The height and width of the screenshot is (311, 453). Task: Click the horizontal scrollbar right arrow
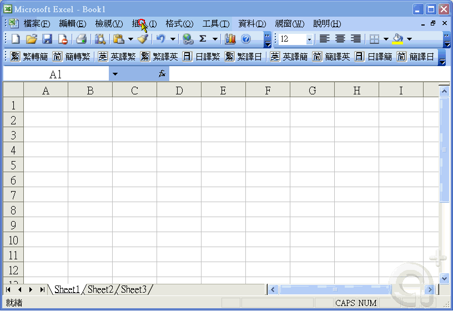point(430,289)
